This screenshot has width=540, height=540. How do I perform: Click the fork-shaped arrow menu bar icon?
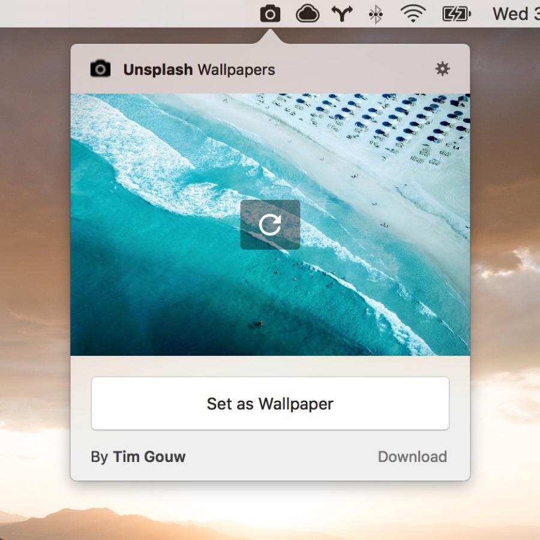point(342,13)
